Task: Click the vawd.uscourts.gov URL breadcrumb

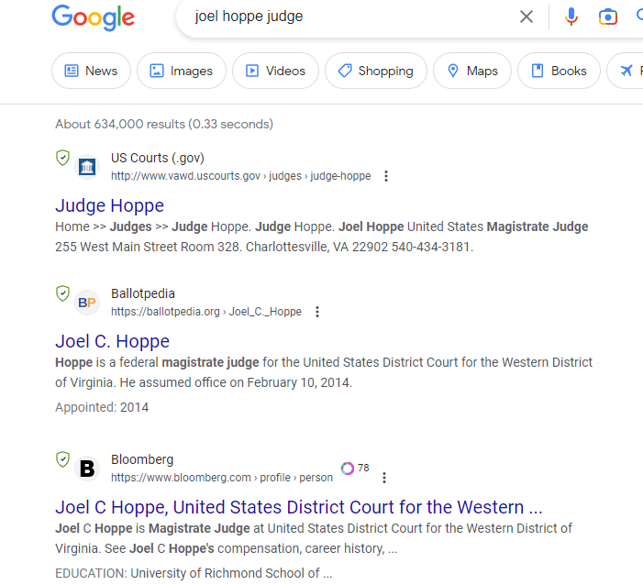Action: pyautogui.click(x=240, y=176)
